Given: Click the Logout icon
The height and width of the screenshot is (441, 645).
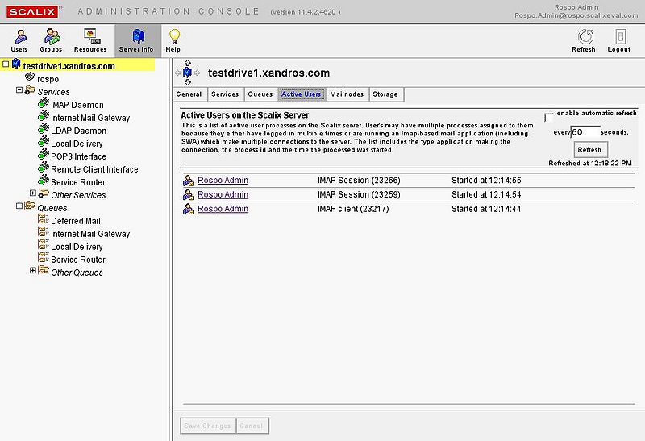Looking at the screenshot, I should pyautogui.click(x=619, y=37).
